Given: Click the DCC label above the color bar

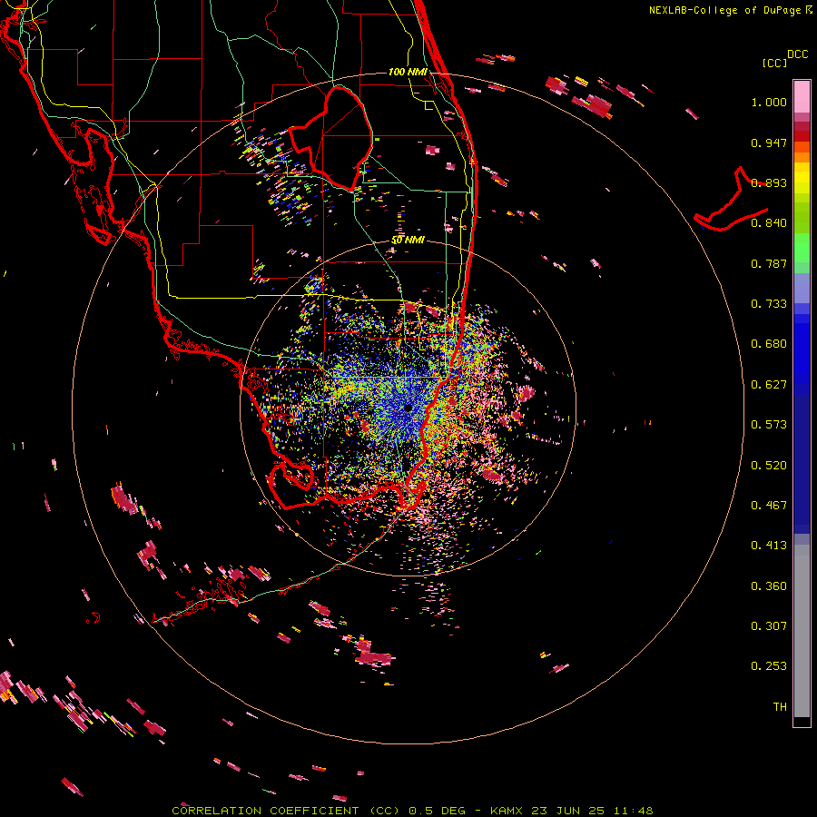Looking at the screenshot, I should (797, 54).
